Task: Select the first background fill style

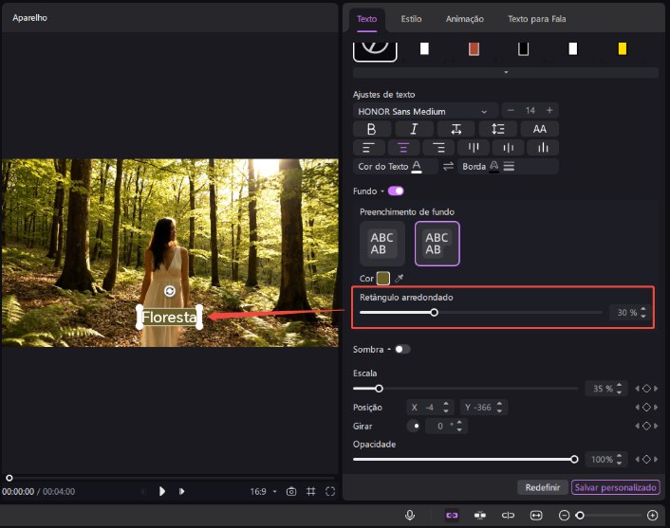Action: tap(382, 244)
